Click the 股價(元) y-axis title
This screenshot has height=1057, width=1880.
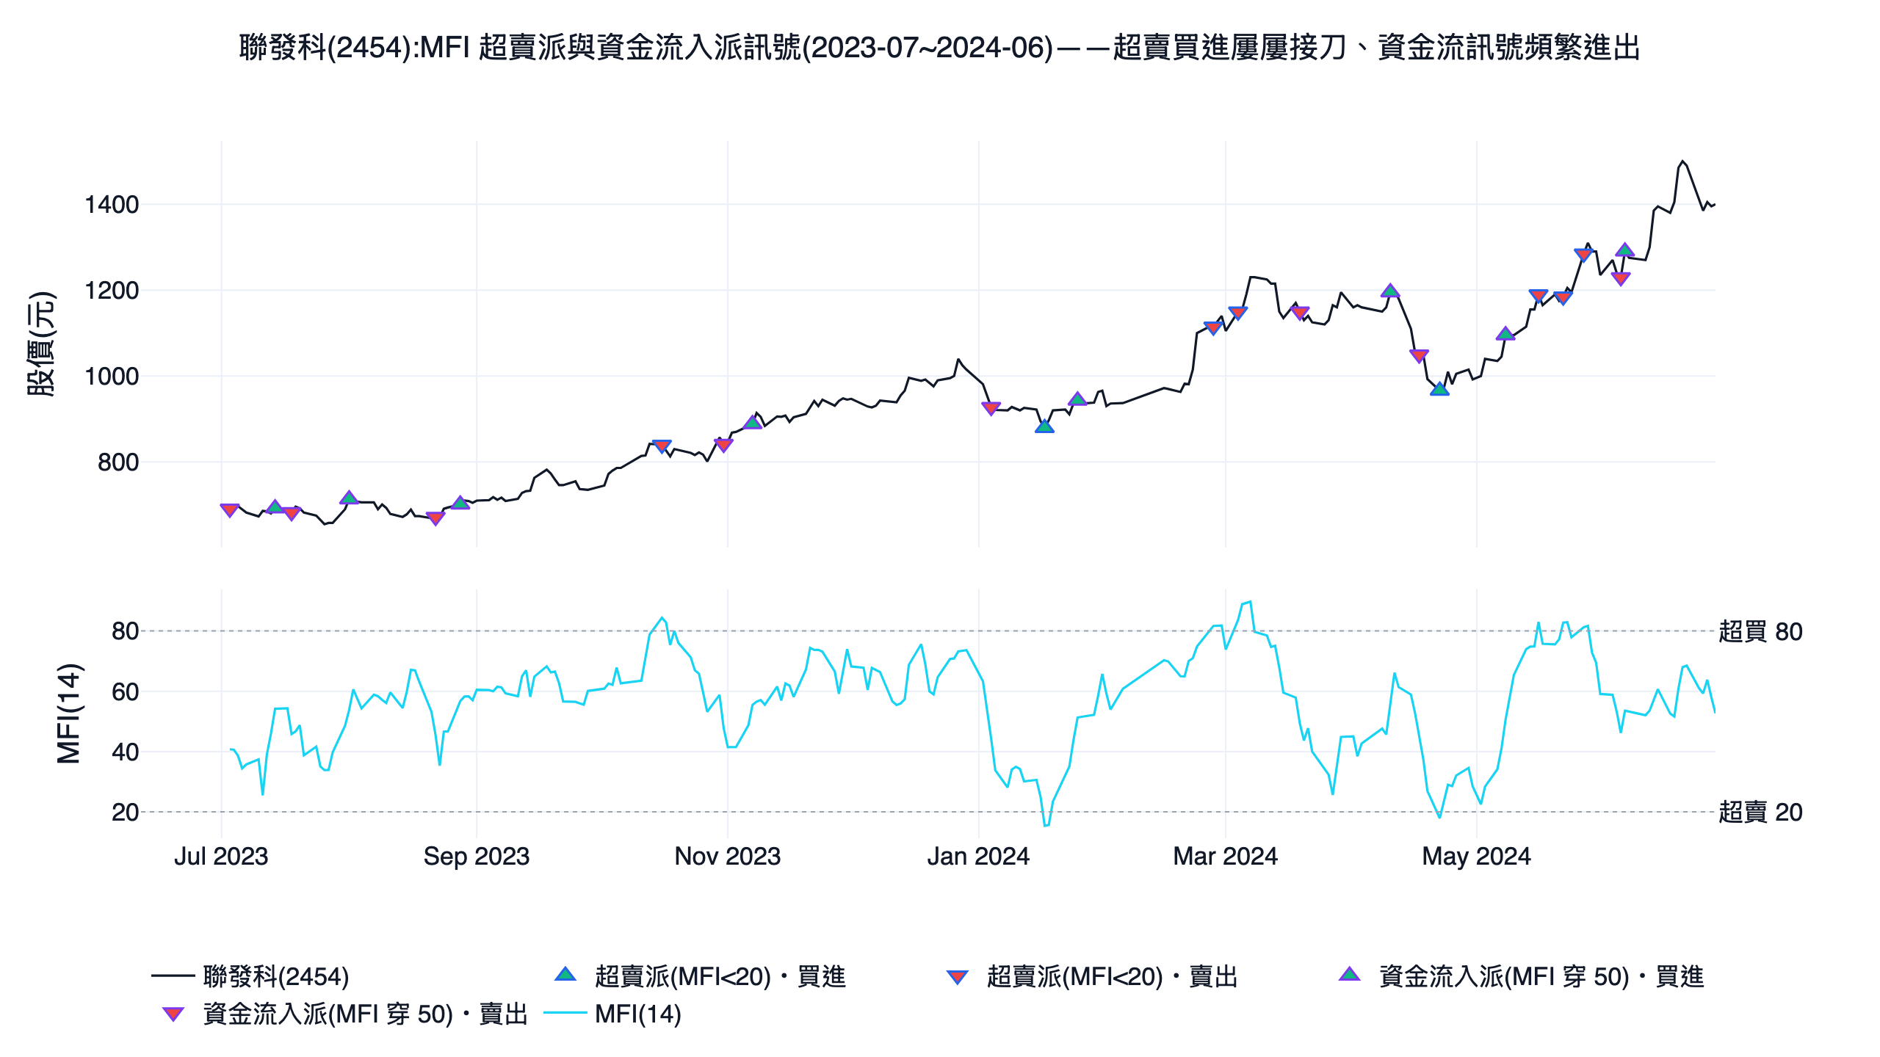[x=42, y=344]
